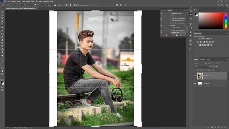Image resolution: width=229 pixels, height=129 pixels.
Task: Click the Background layer name
Action: click(x=207, y=83)
